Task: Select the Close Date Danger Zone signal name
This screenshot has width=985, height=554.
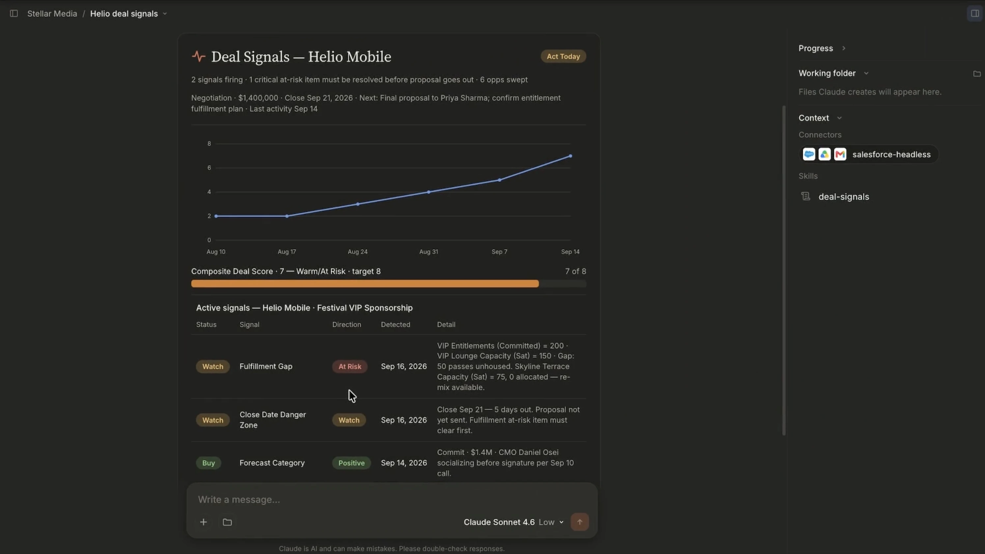Action: 273,420
